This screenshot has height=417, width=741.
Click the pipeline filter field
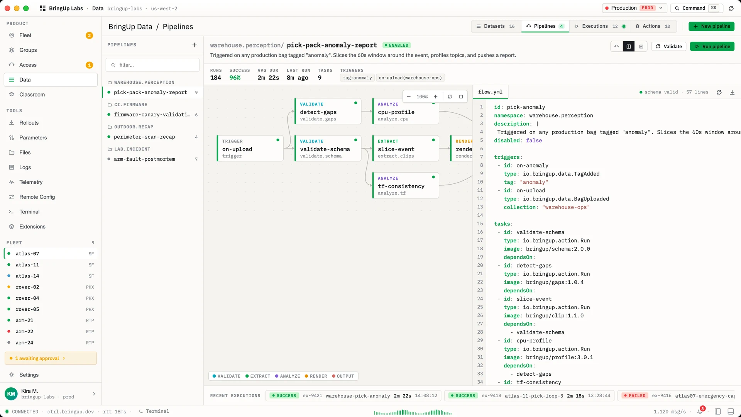pyautogui.click(x=152, y=65)
